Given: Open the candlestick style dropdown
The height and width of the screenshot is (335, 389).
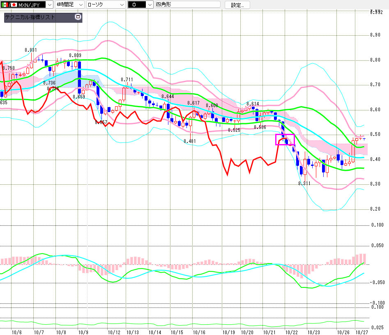Looking at the screenshot, I should pyautogui.click(x=140, y=5).
